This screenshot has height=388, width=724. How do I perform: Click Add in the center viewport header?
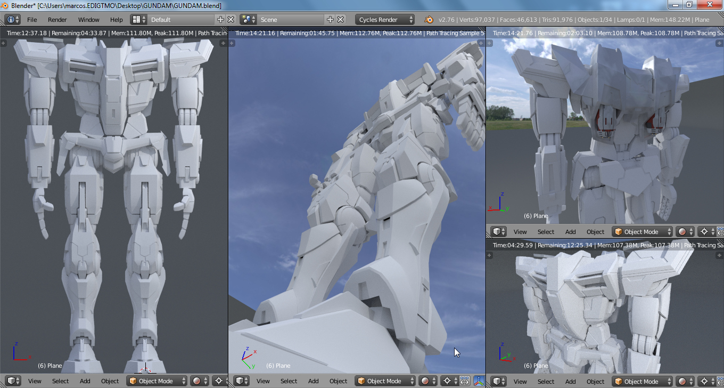(x=314, y=381)
